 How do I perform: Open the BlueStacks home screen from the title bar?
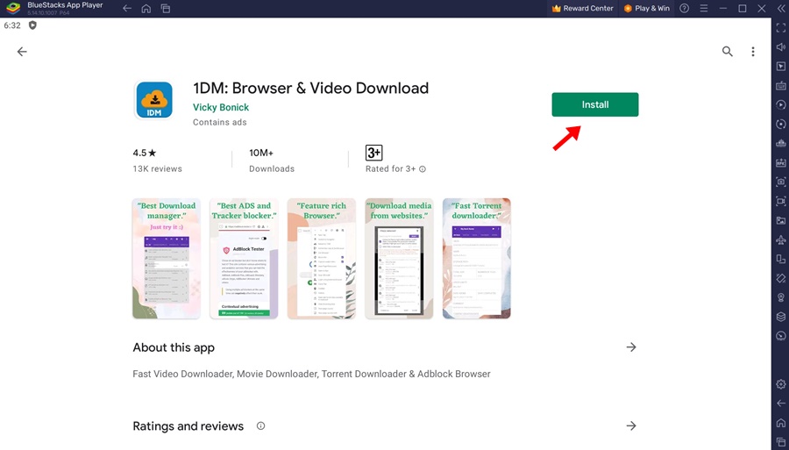click(x=146, y=9)
